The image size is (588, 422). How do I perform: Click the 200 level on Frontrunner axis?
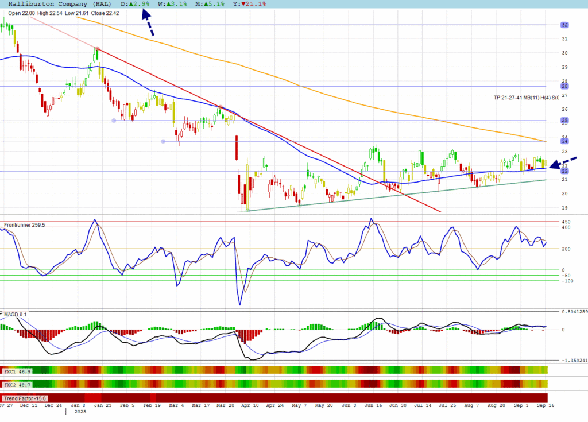point(566,249)
